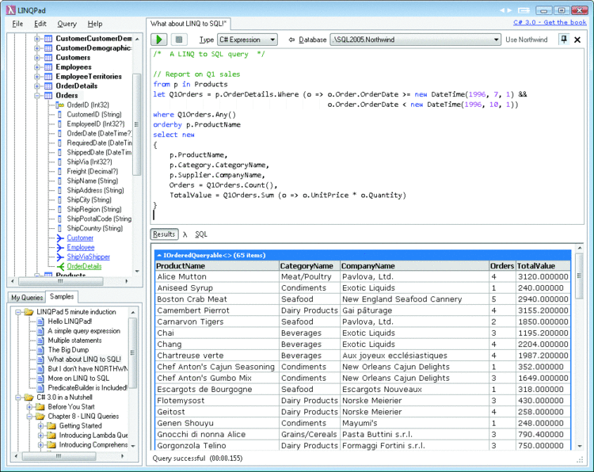This screenshot has height=472, width=594.
Task: Click the arrow icon beside the Database label
Action: [x=291, y=40]
